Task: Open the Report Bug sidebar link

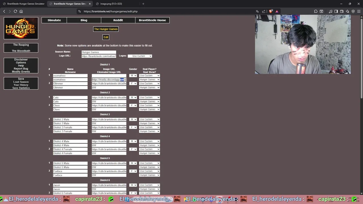Action: click(x=21, y=69)
